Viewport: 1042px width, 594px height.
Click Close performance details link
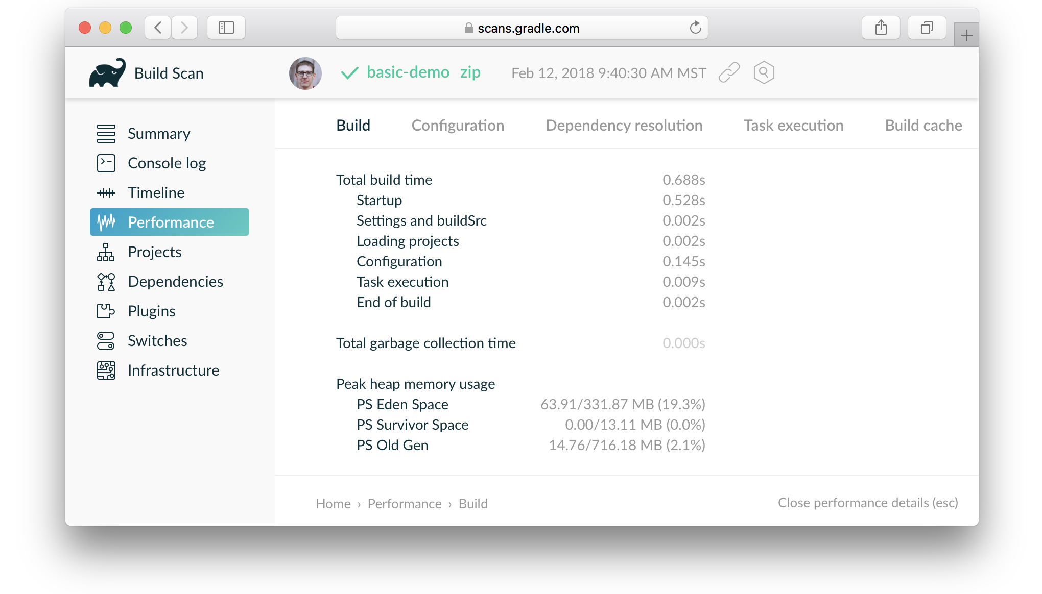pos(867,503)
